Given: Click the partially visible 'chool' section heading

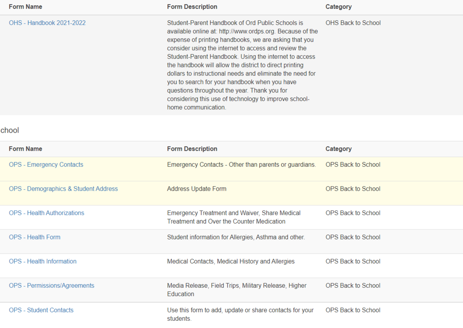Looking at the screenshot, I should 10,131.
